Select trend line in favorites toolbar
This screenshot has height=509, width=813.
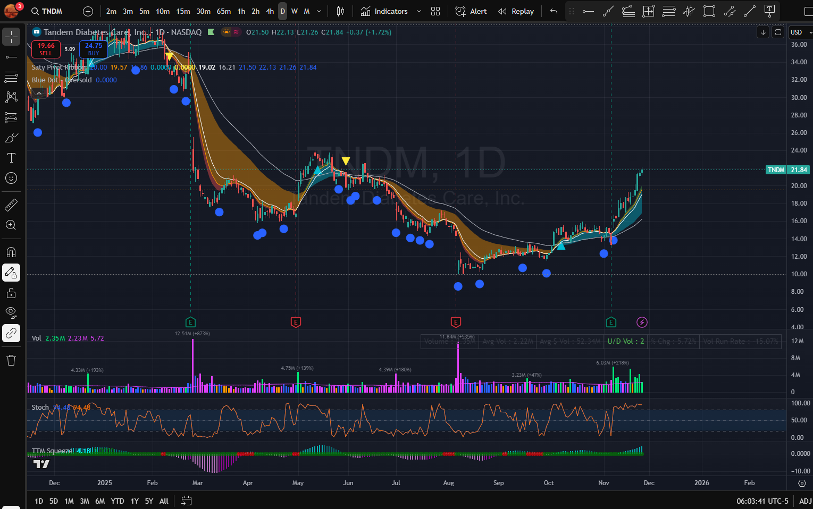(x=608, y=11)
